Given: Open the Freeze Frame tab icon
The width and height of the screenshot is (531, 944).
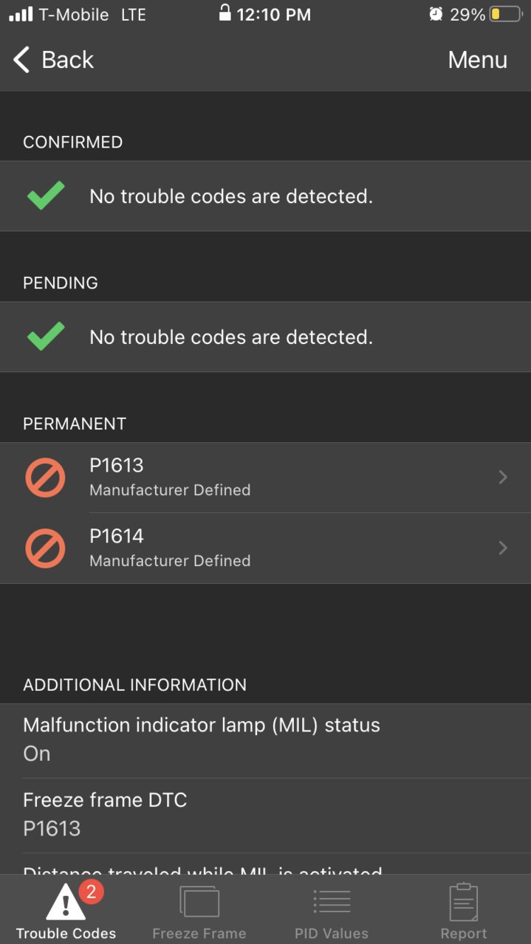Looking at the screenshot, I should point(199,902).
